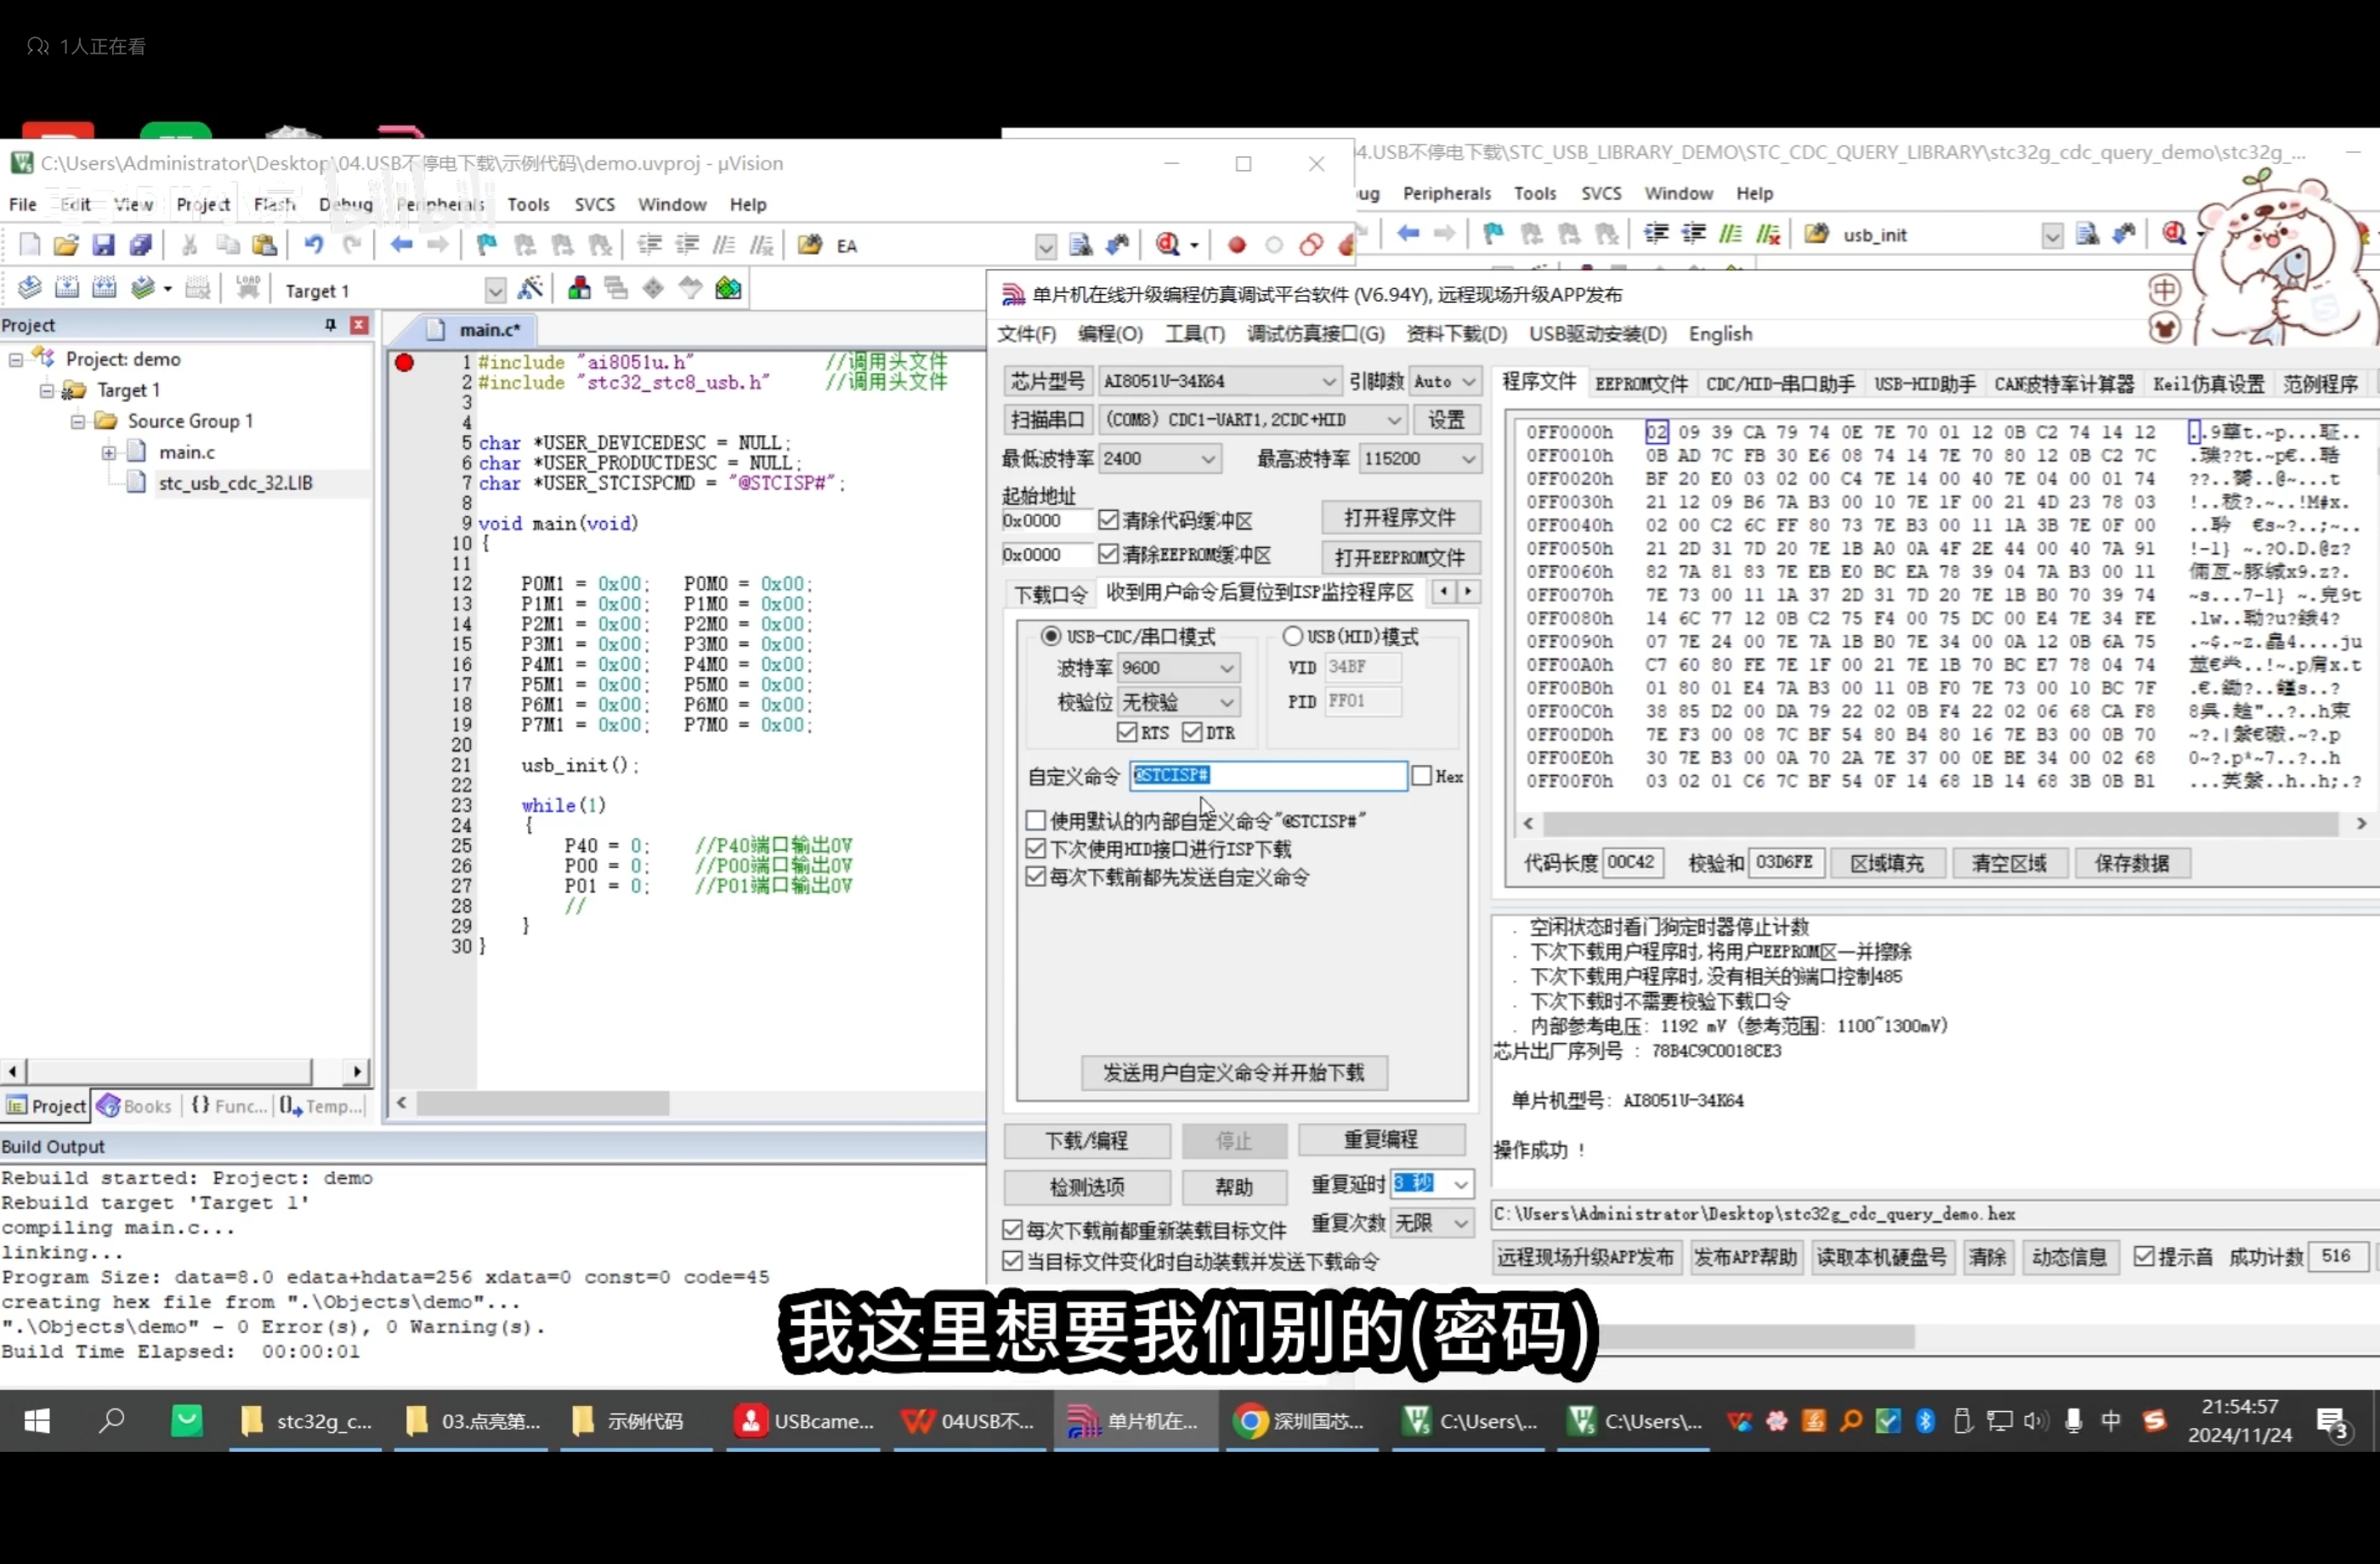Image resolution: width=2380 pixels, height=1564 pixels.
Task: Toggle the RTS checkbox
Action: (x=1127, y=733)
